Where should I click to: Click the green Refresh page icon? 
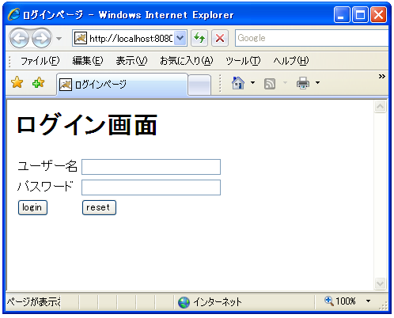(199, 38)
